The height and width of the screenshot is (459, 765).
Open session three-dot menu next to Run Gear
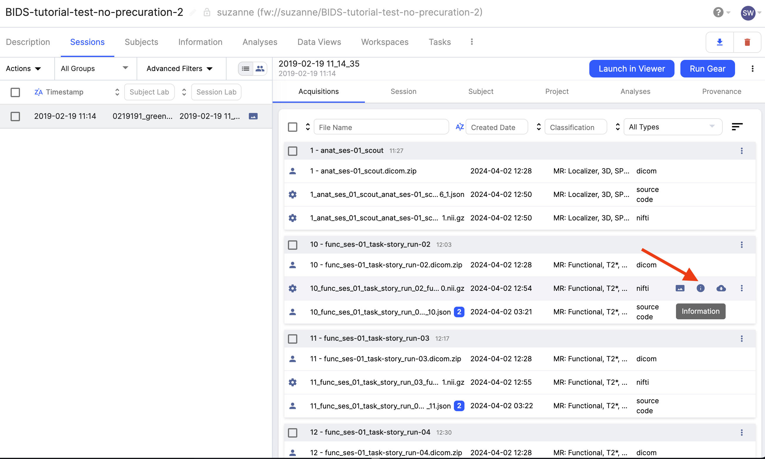coord(752,69)
